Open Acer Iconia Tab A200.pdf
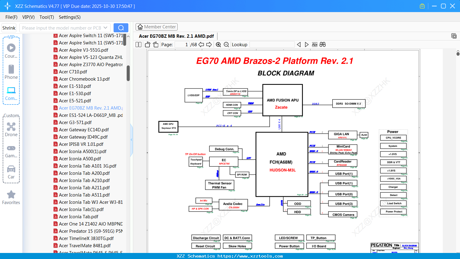The height and width of the screenshot is (259, 460). click(84, 173)
